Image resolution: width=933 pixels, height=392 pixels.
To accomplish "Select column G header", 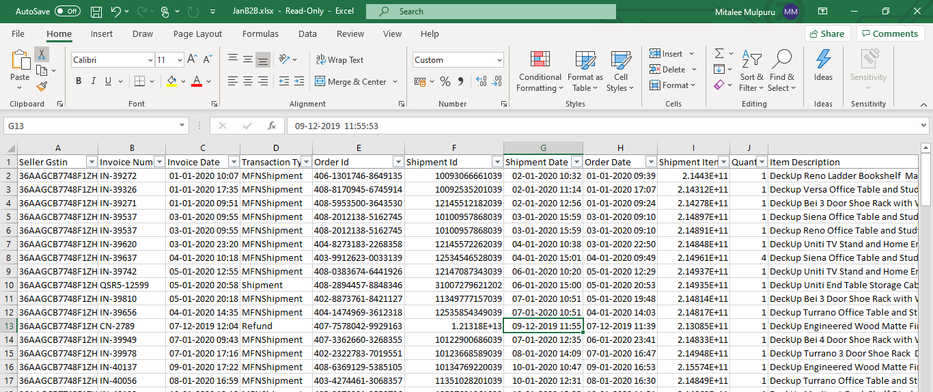I will [x=543, y=148].
